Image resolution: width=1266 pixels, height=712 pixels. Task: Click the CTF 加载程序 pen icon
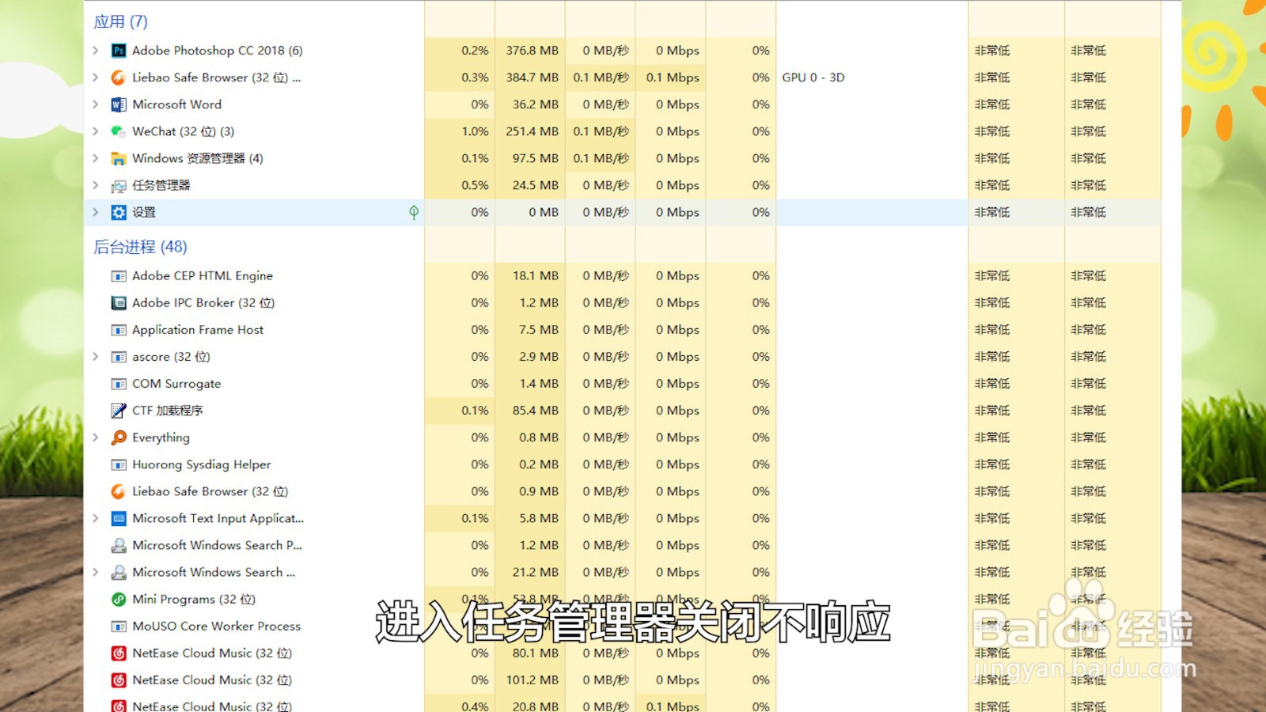[119, 411]
